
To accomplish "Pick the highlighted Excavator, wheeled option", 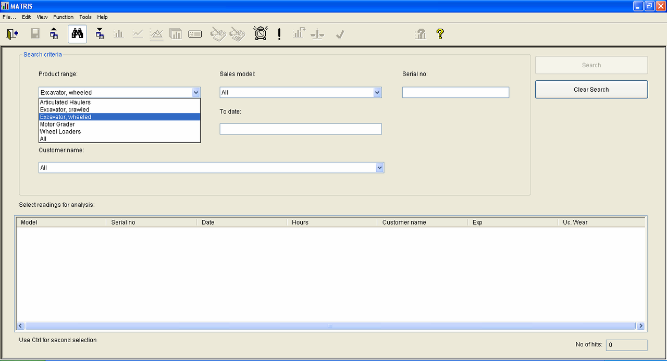I will [119, 117].
